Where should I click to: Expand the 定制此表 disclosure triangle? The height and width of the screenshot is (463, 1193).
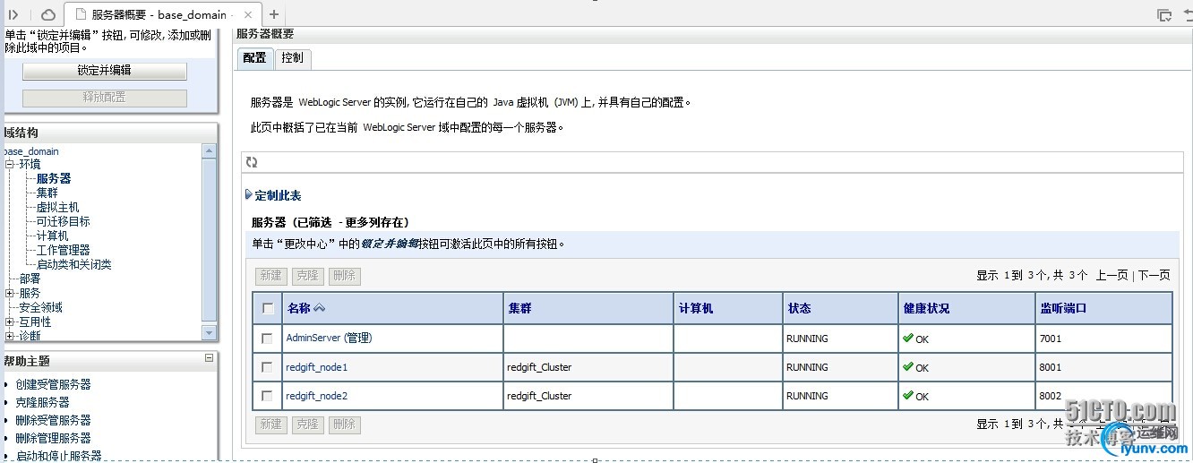click(x=249, y=194)
